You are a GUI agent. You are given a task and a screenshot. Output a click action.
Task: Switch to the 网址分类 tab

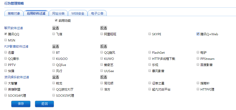[x=58, y=13]
